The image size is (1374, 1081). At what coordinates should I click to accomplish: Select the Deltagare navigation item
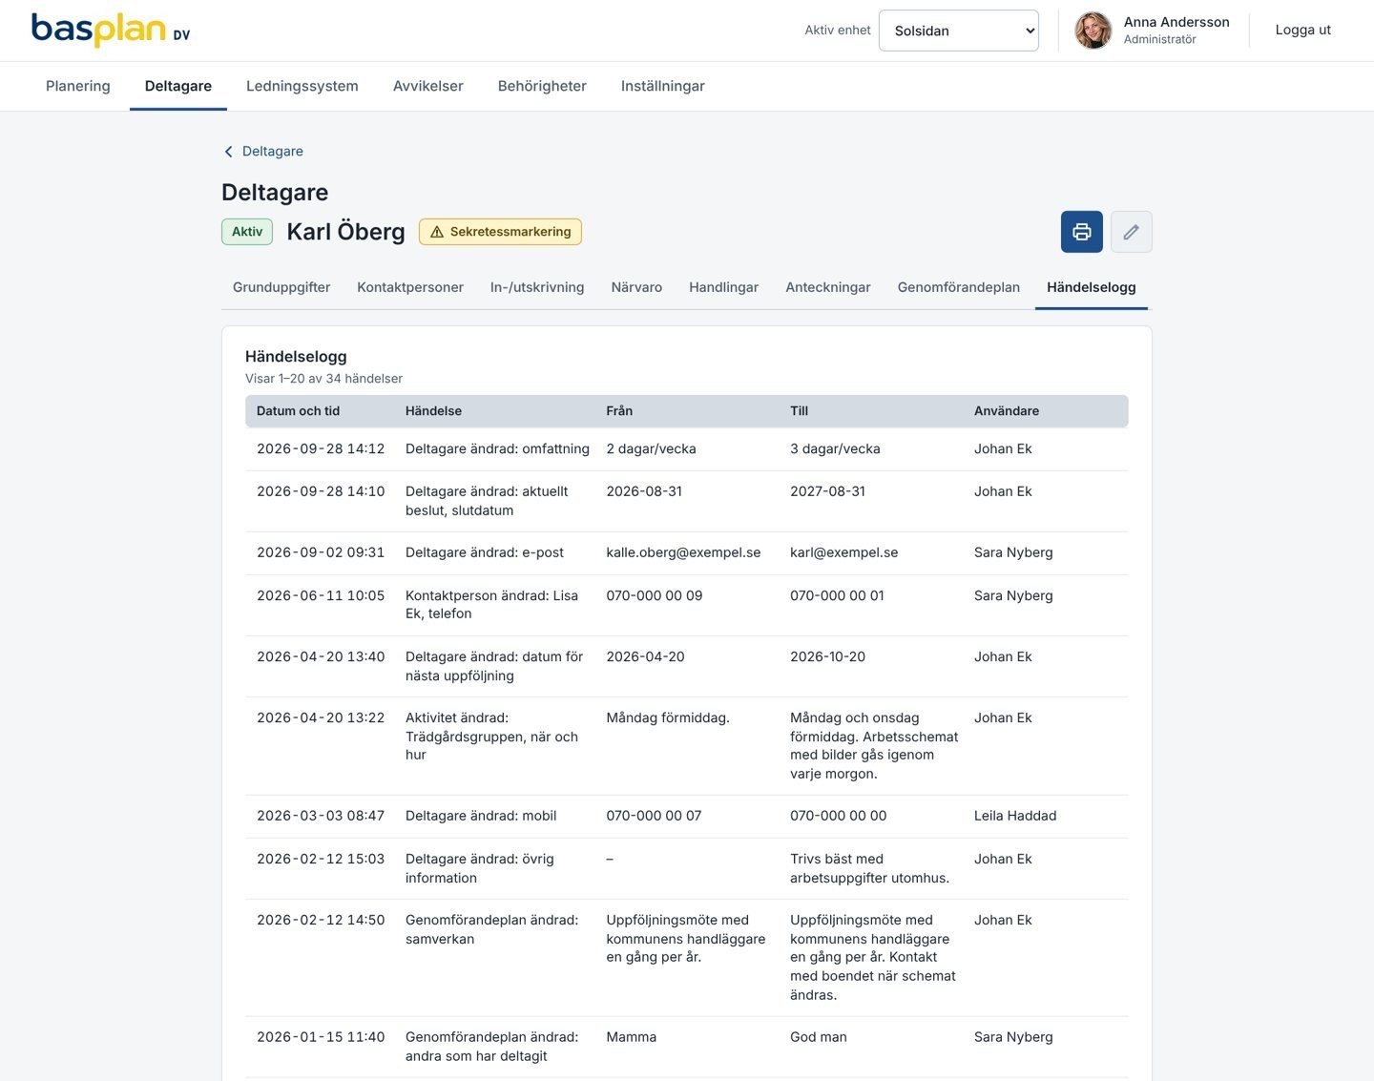coord(178,86)
